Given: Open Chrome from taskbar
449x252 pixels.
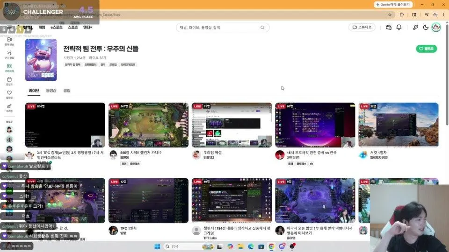Looking at the screenshot, I should click(x=271, y=246).
